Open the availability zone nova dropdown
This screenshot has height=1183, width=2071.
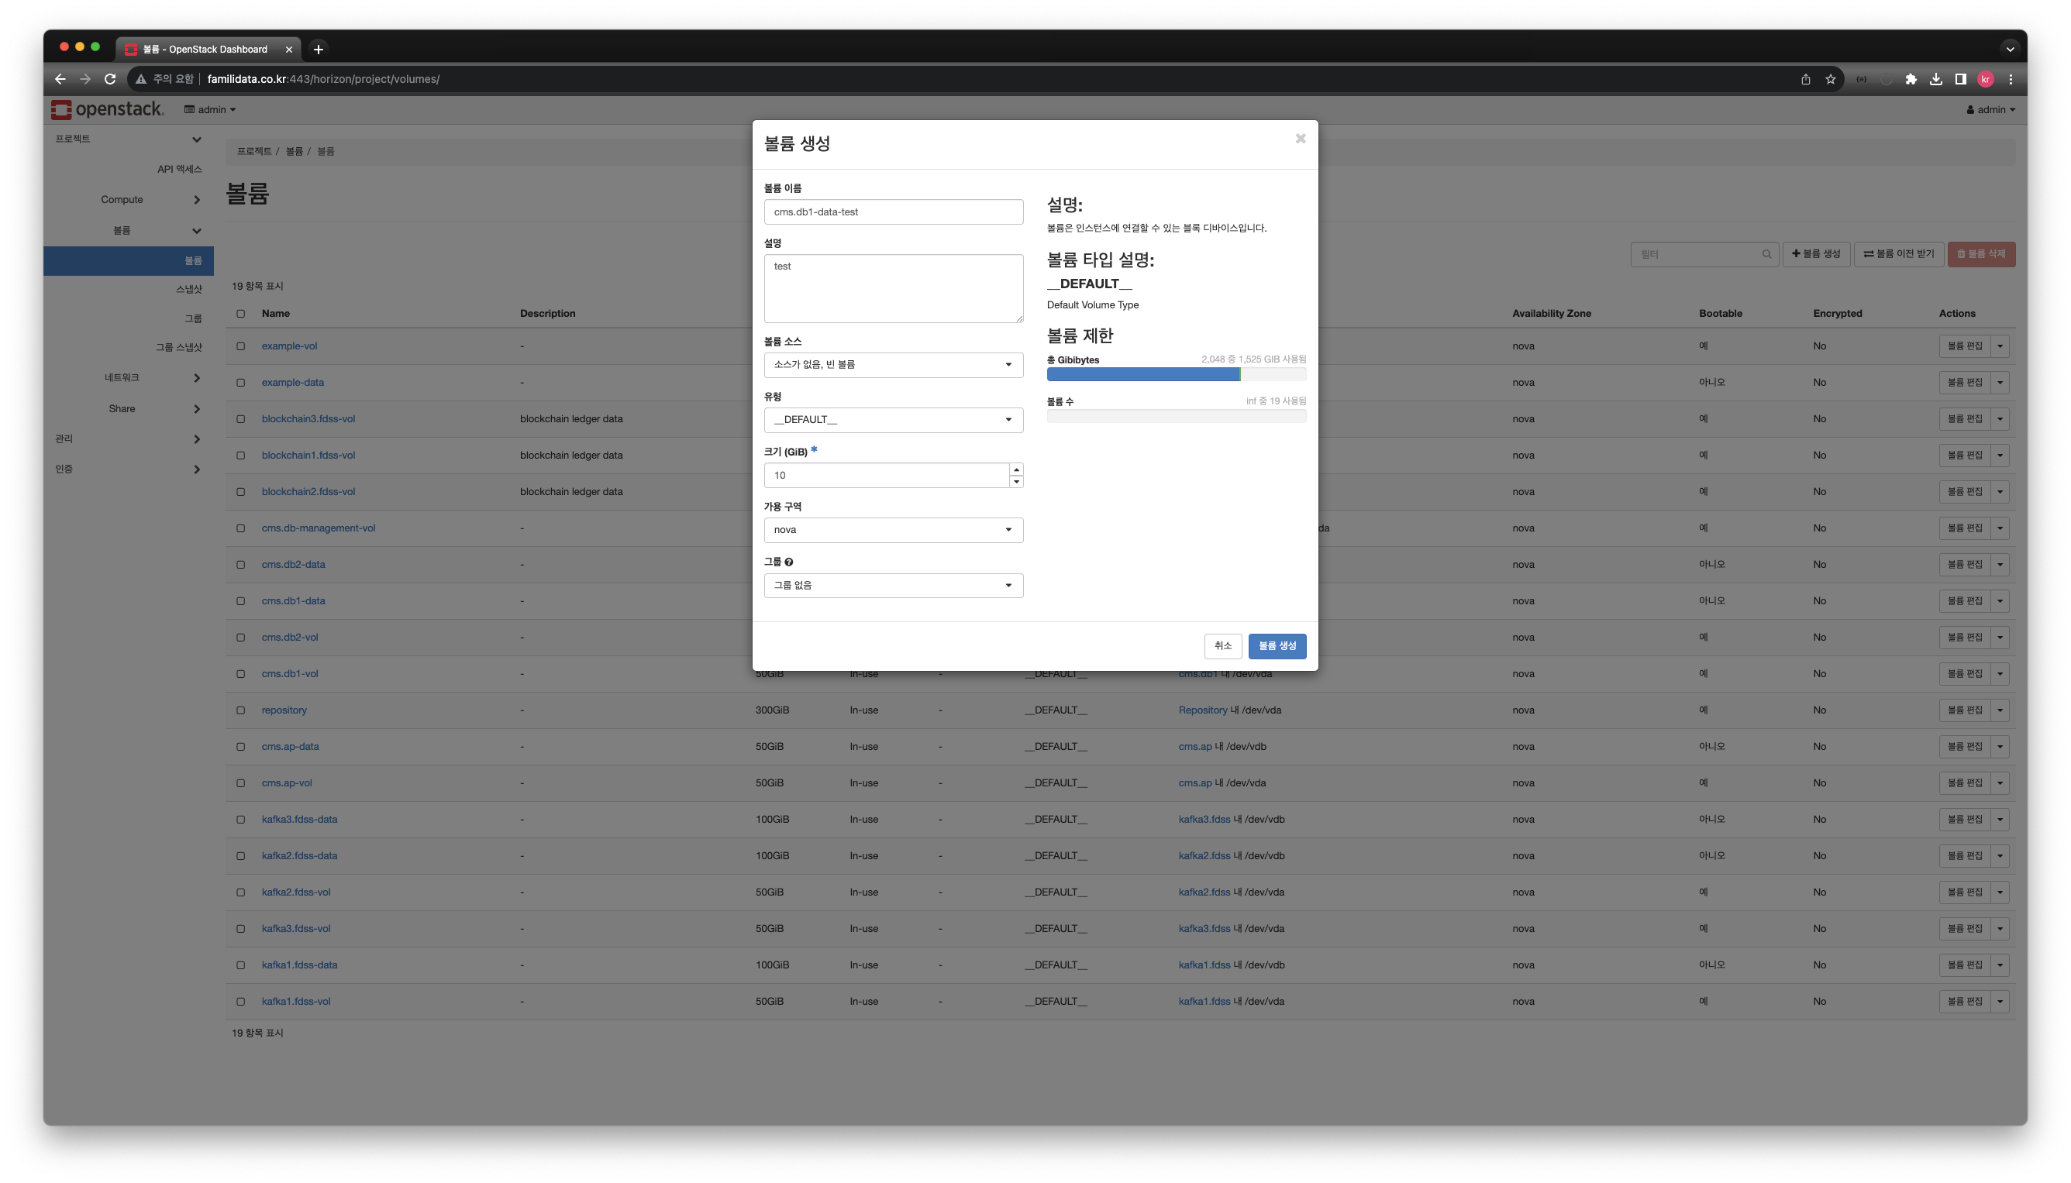[x=892, y=530]
